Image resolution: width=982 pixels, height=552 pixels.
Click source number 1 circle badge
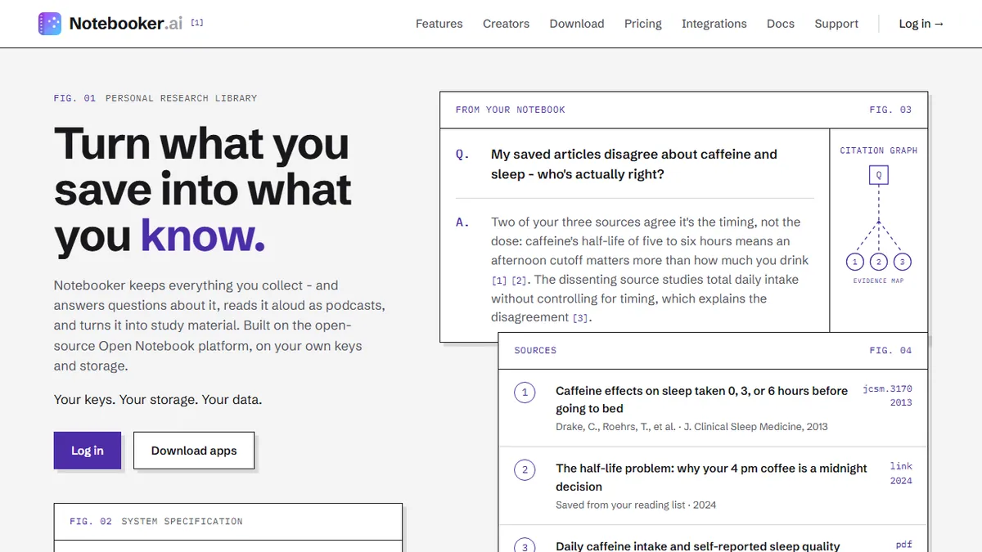[525, 393]
